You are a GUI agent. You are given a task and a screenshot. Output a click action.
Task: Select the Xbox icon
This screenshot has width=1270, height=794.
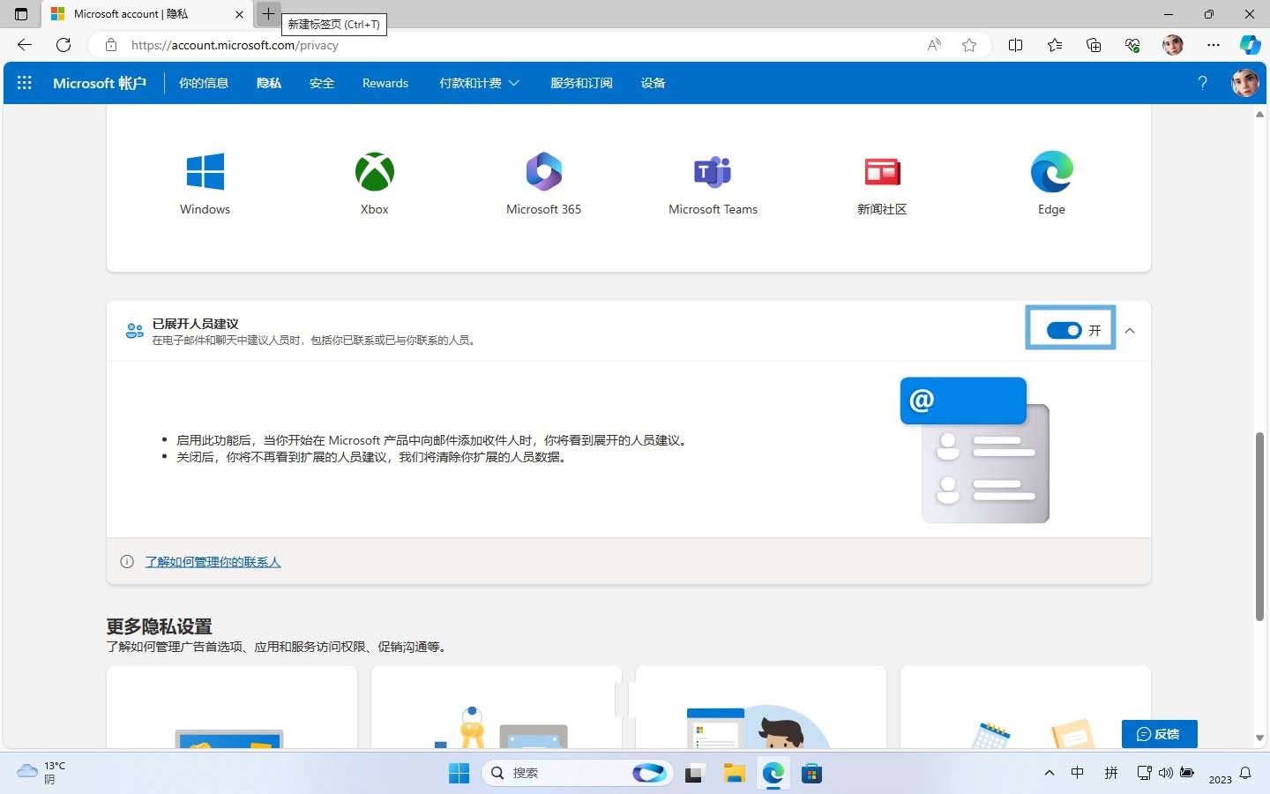coord(374,172)
